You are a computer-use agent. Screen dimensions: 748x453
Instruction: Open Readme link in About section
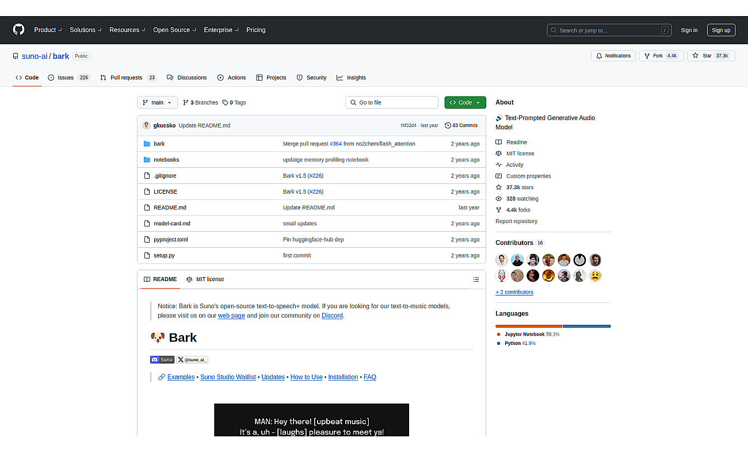click(x=511, y=142)
